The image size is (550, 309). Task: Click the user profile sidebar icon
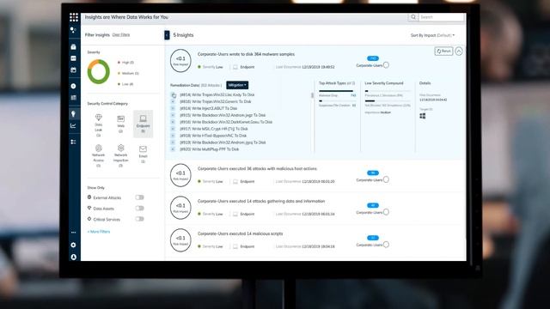(x=73, y=257)
